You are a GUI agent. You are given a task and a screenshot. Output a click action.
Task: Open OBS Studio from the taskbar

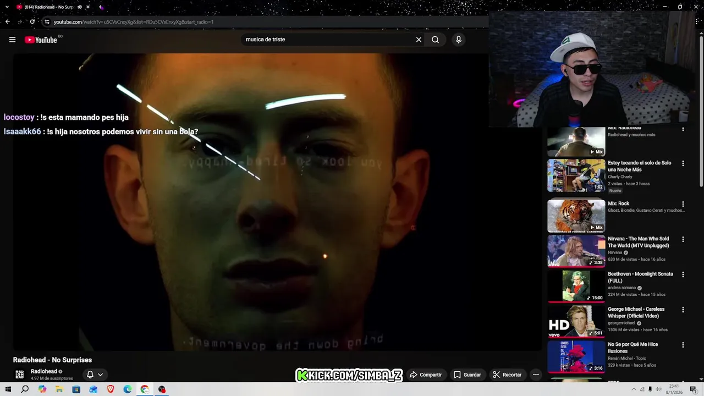(162, 389)
